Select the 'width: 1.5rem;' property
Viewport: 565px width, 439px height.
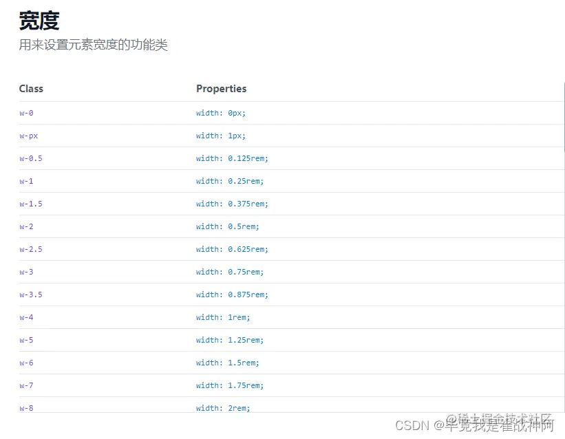228,363
